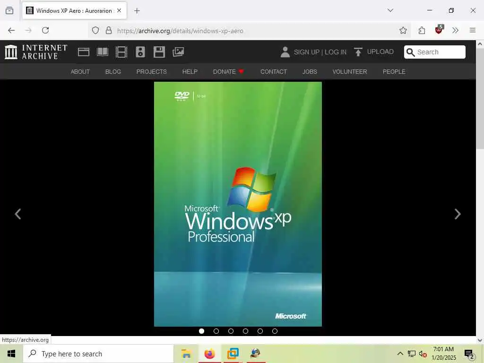The image size is (484, 363).
Task: Click the Windows XP Professional cover image
Action: [238, 204]
